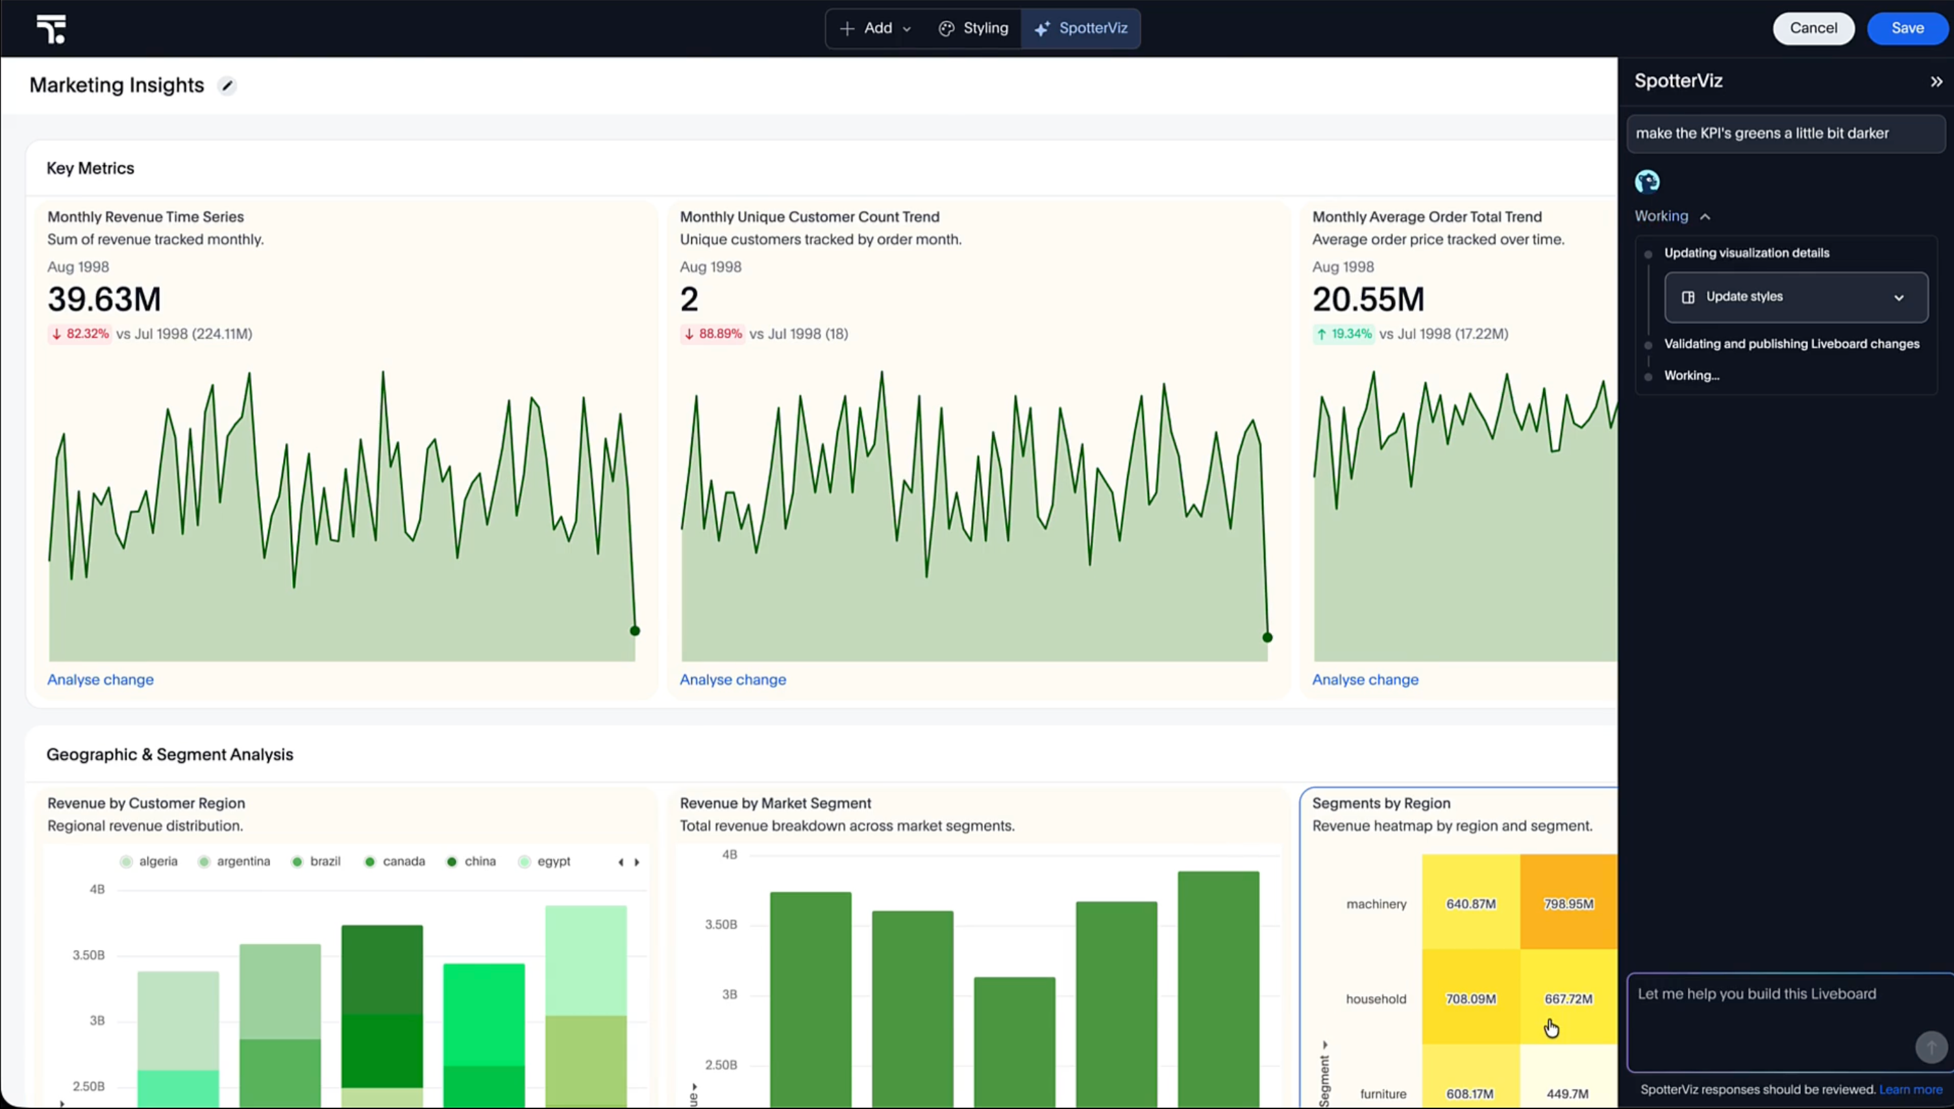Click the Cancel button
This screenshot has width=1954, height=1109.
click(x=1813, y=28)
